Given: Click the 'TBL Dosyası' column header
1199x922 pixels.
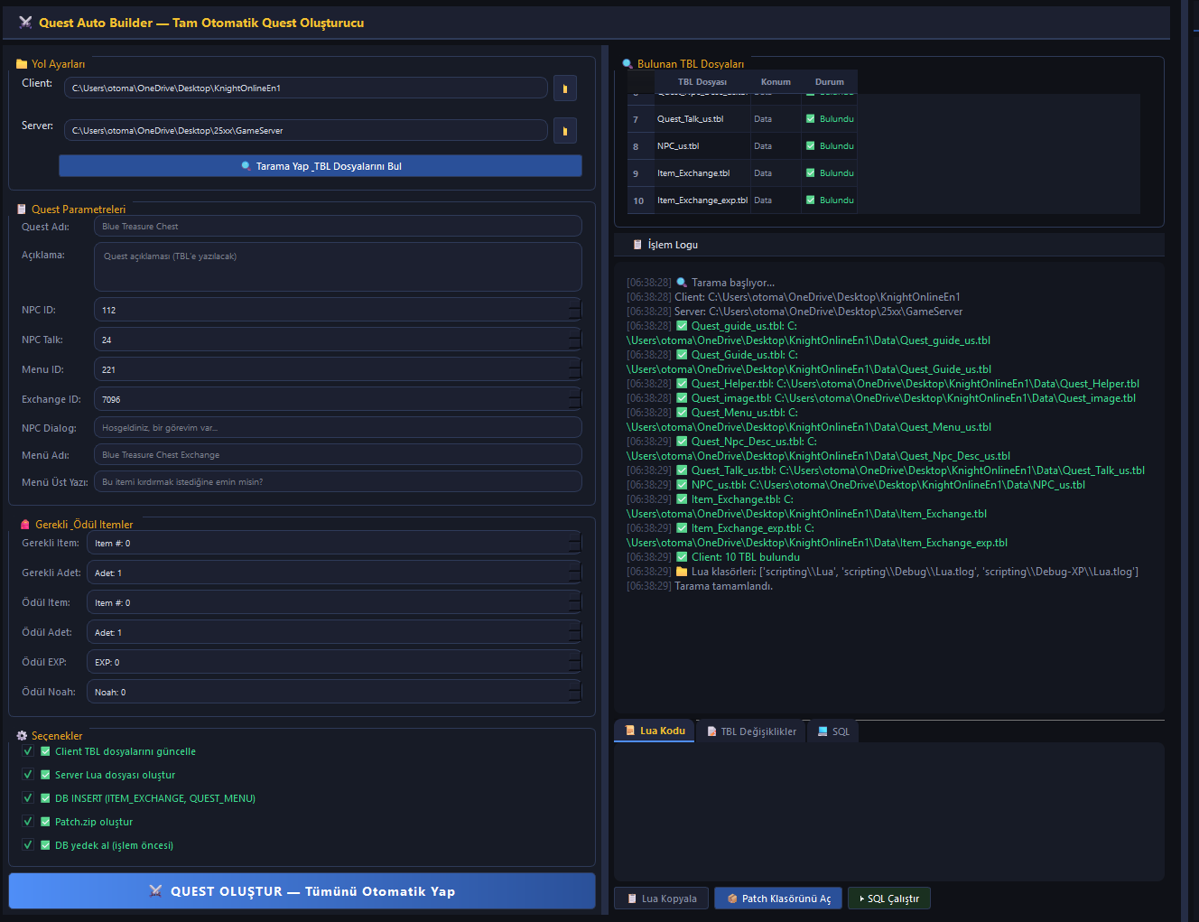Looking at the screenshot, I should point(702,82).
